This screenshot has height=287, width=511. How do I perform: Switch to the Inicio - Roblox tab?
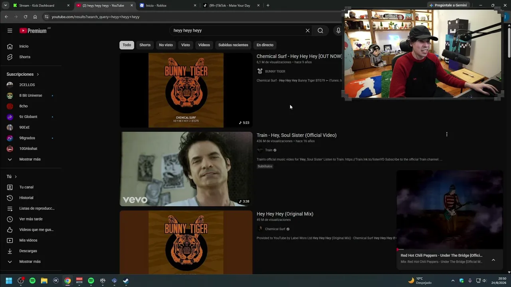[168, 6]
